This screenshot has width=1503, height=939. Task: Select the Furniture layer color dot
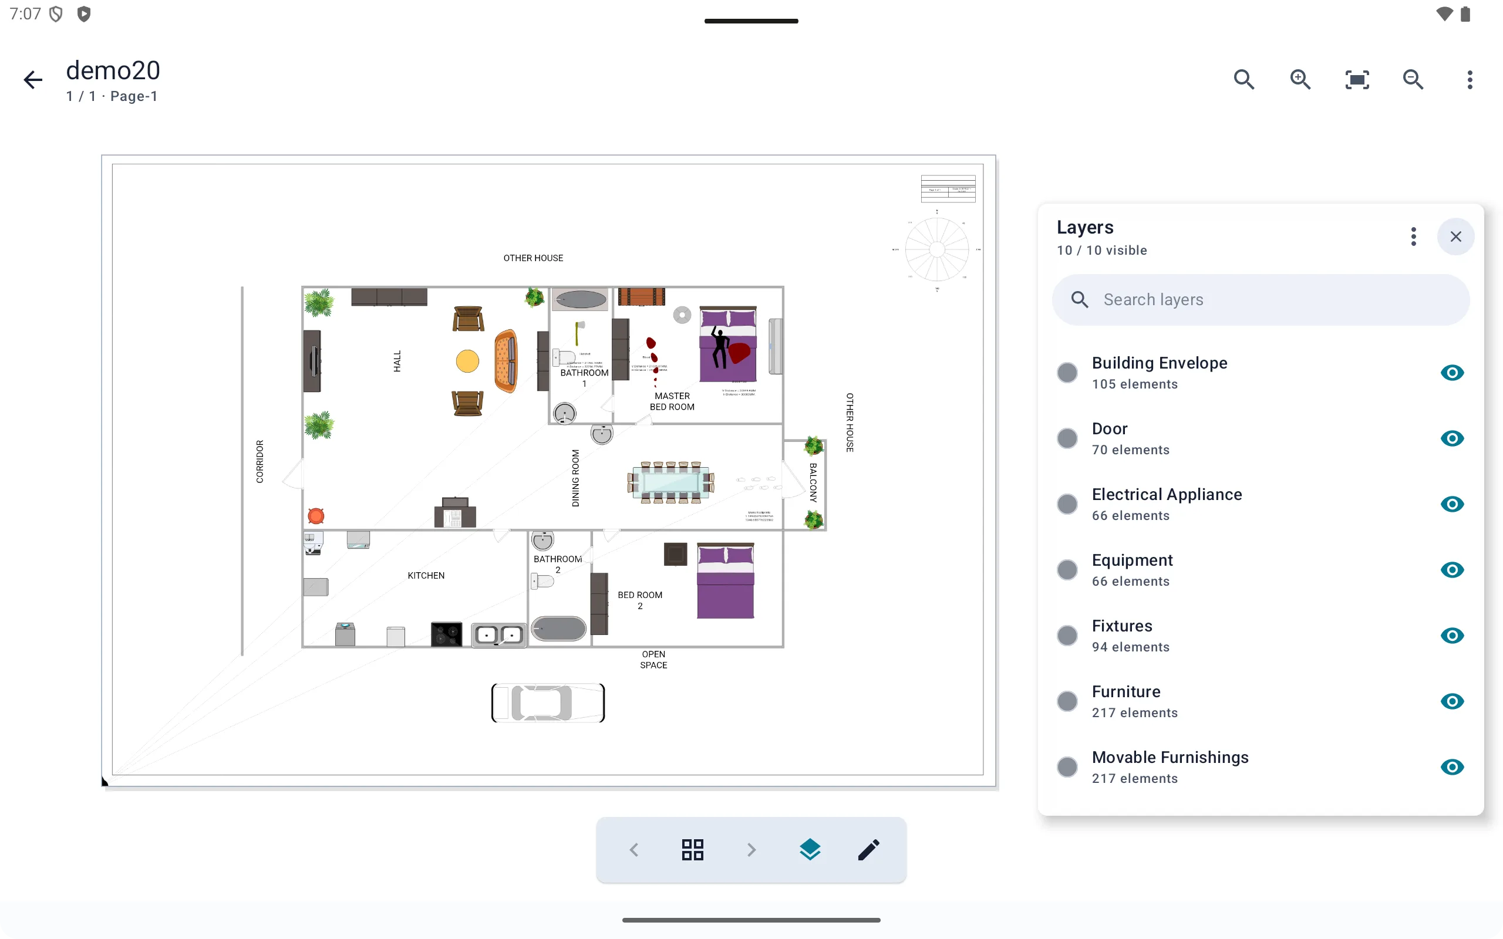(x=1067, y=702)
